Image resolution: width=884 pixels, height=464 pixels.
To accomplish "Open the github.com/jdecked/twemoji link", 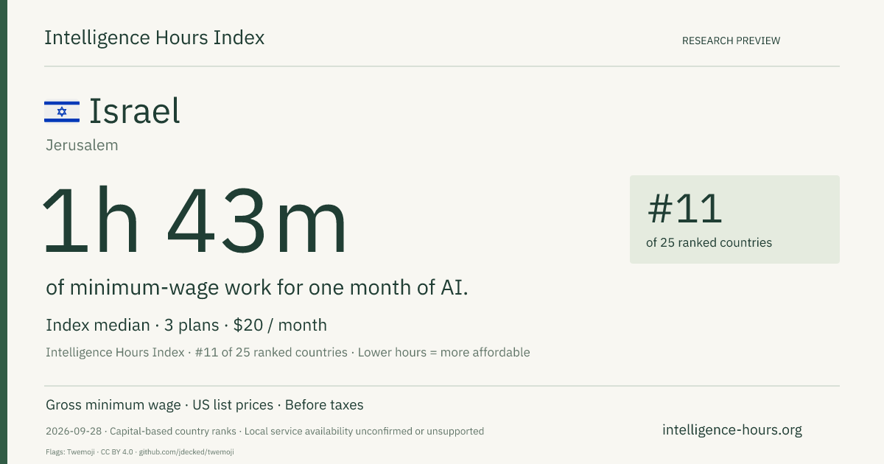I will click(186, 451).
